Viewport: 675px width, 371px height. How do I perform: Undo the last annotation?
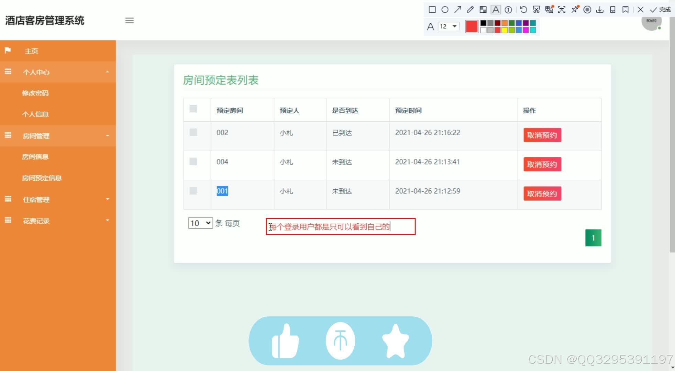(x=523, y=10)
